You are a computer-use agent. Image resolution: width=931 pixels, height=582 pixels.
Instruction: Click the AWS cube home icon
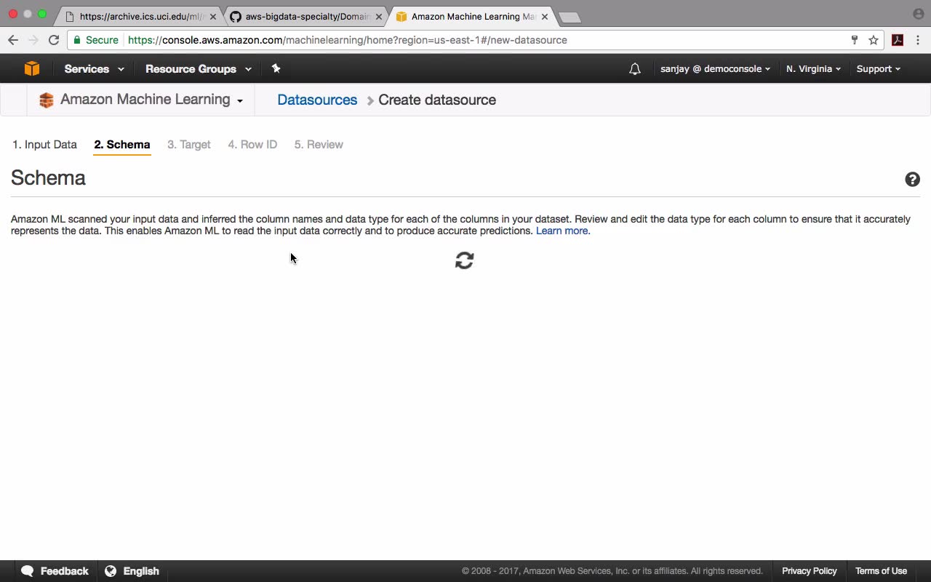[31, 68]
